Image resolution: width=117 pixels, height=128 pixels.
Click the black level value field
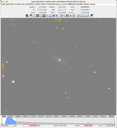30,125
